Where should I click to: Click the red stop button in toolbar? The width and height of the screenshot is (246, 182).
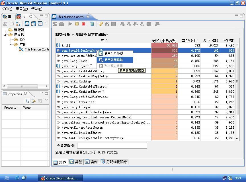84,24
